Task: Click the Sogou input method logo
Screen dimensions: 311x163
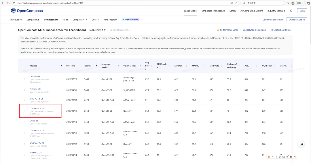Action: click(x=269, y=157)
